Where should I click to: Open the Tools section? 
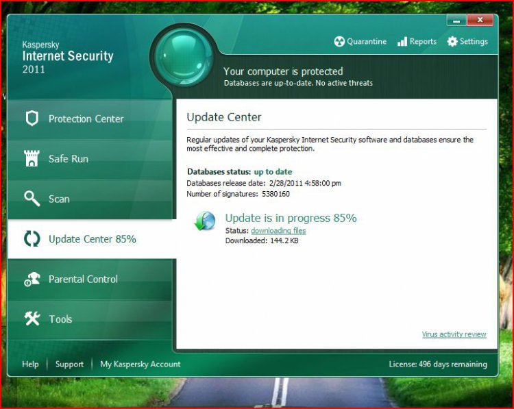(x=90, y=319)
